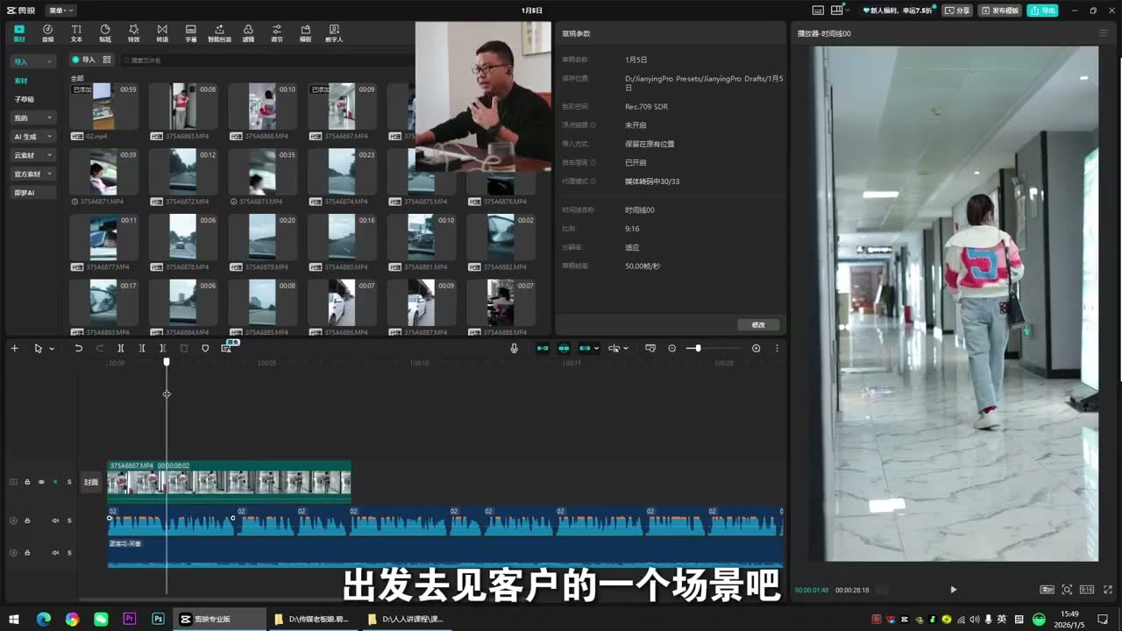Open the 转场 (transitions) tab
Screen dimensions: 1122x631
pos(162,33)
